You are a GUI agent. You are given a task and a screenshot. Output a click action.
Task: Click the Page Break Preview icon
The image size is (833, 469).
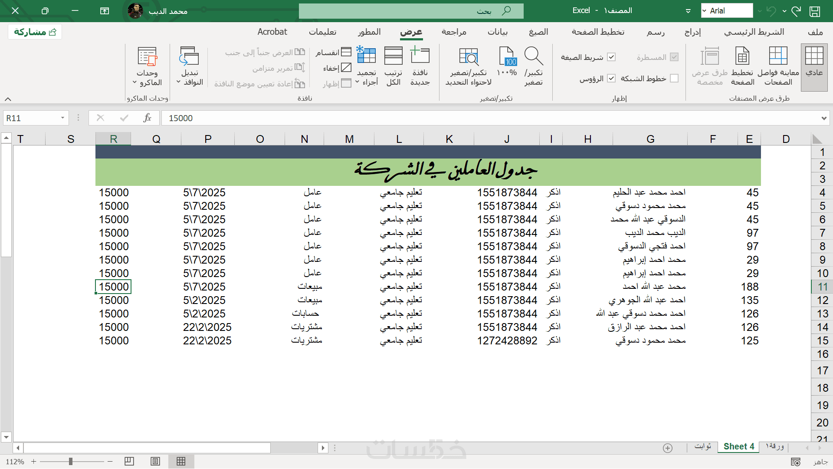(x=778, y=56)
